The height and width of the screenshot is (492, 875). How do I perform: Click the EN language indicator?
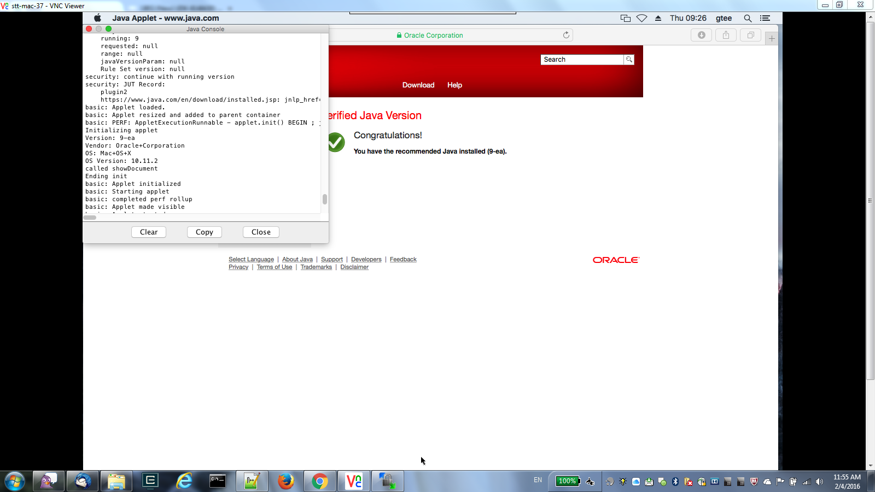tap(538, 481)
